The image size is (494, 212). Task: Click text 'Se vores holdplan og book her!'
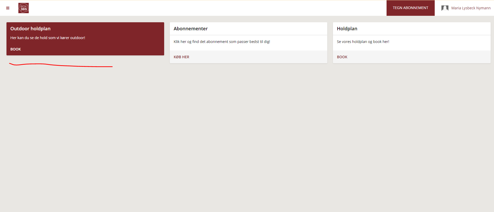coord(363,42)
